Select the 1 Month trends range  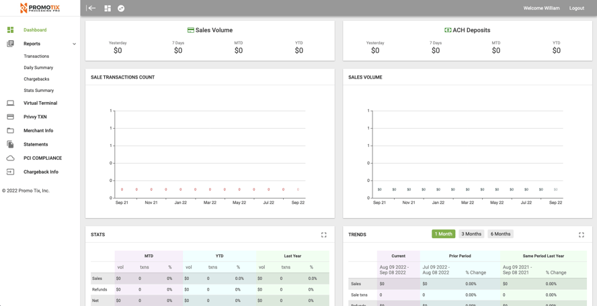(443, 234)
